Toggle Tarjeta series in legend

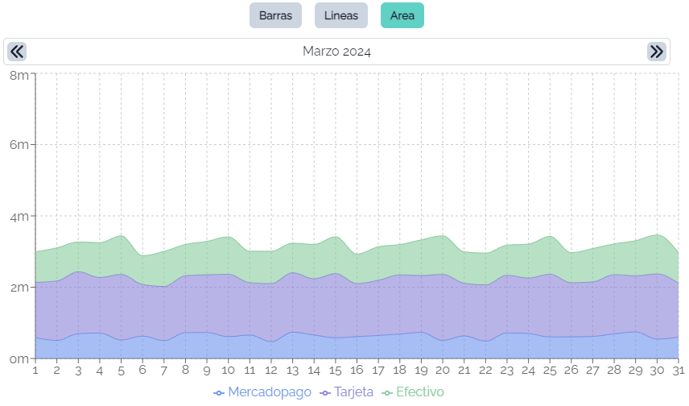pos(347,392)
